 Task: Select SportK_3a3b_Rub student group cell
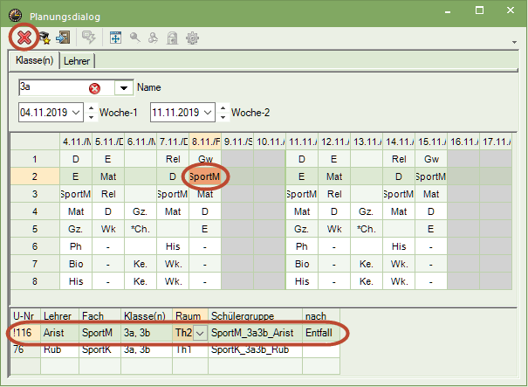click(x=255, y=349)
